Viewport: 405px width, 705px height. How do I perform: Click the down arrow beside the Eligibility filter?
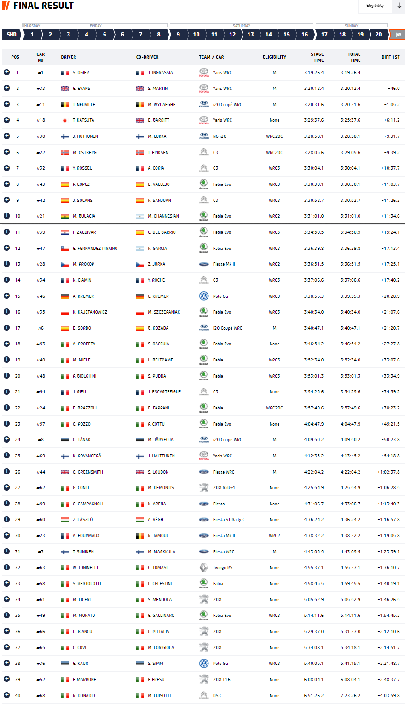tap(399, 6)
